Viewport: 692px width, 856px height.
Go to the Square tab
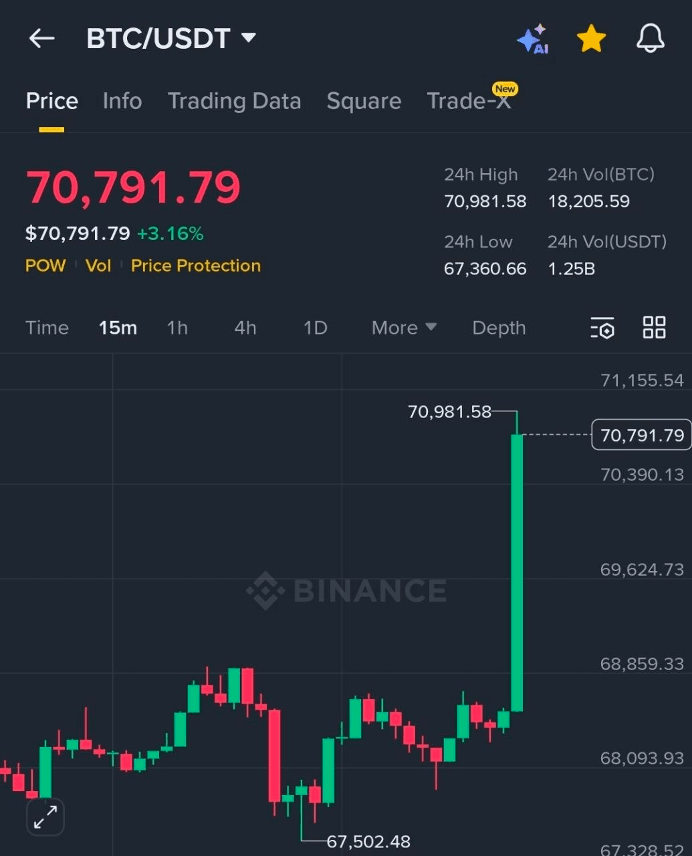click(x=364, y=101)
